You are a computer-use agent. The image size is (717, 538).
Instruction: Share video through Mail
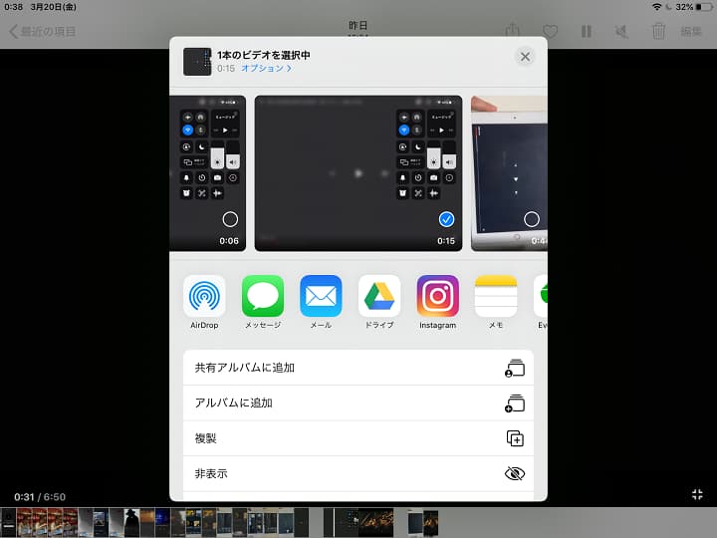[x=321, y=296]
